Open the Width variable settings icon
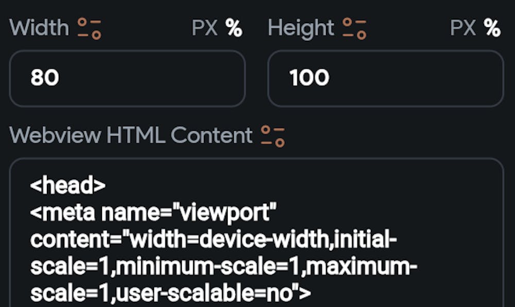 coord(90,28)
